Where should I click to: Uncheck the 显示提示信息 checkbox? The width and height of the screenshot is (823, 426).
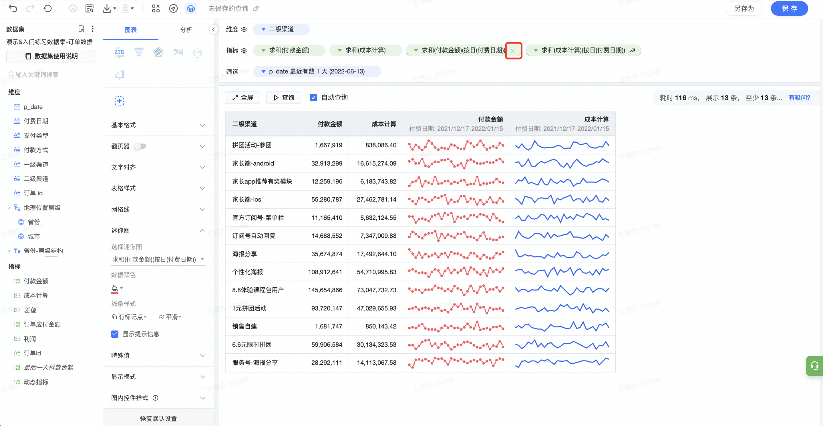click(x=115, y=334)
